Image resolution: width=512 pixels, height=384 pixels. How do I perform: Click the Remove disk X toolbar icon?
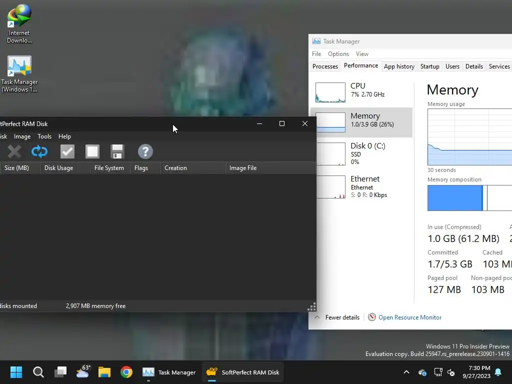(x=14, y=151)
